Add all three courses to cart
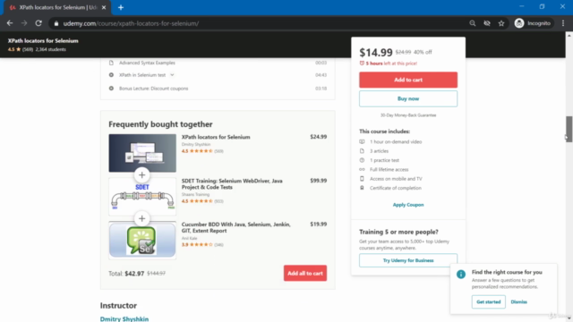Screen dimensions: 573x322 305,273
